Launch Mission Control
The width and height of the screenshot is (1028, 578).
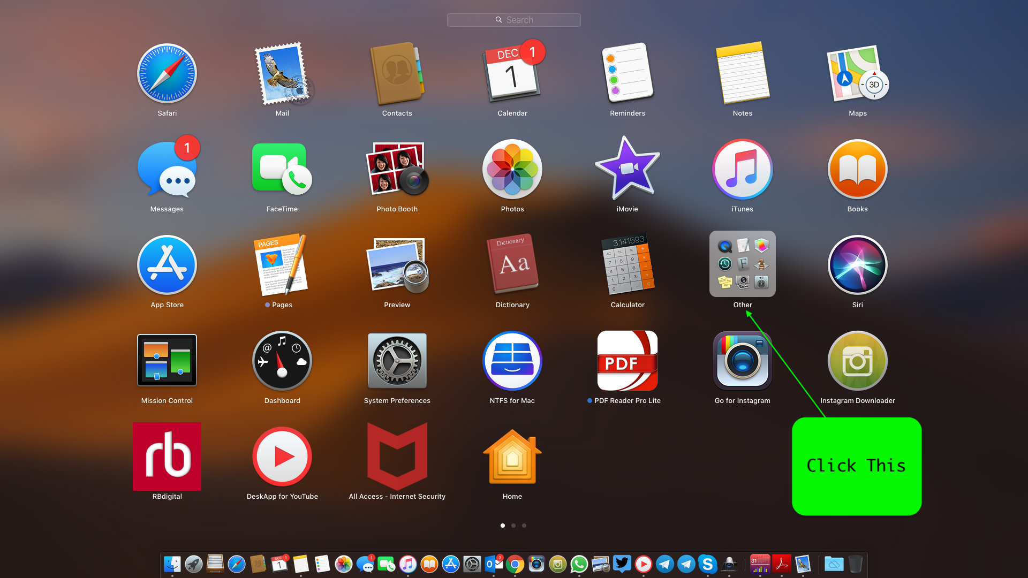click(x=167, y=361)
